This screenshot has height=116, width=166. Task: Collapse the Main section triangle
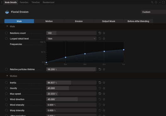click(x=7, y=26)
